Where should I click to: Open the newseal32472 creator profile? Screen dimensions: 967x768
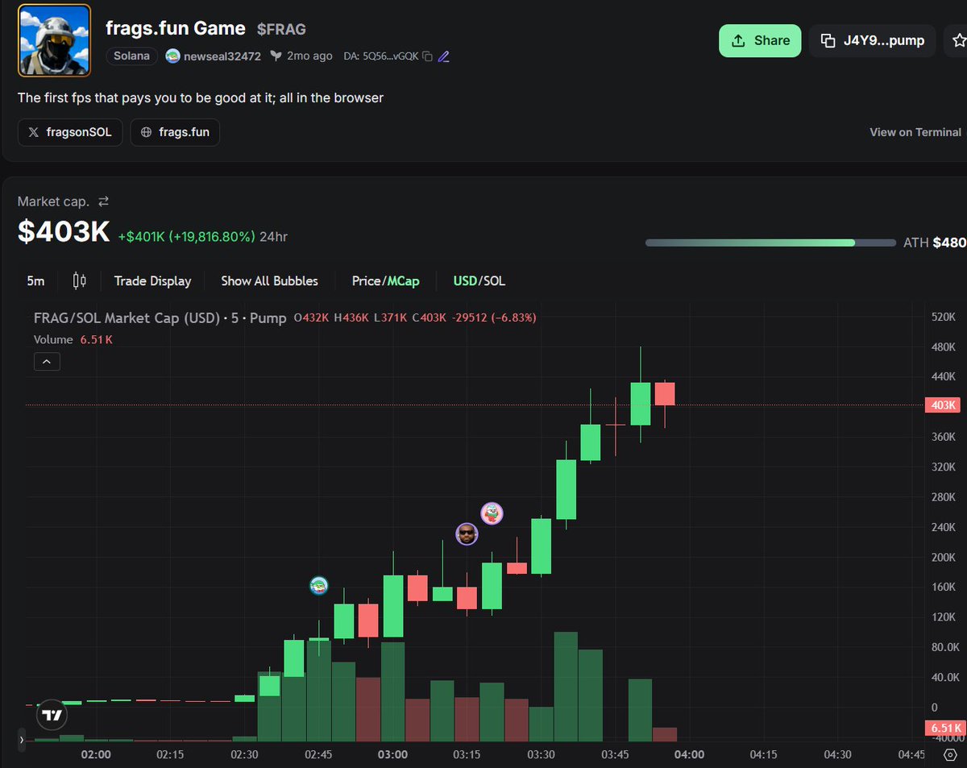[223, 56]
